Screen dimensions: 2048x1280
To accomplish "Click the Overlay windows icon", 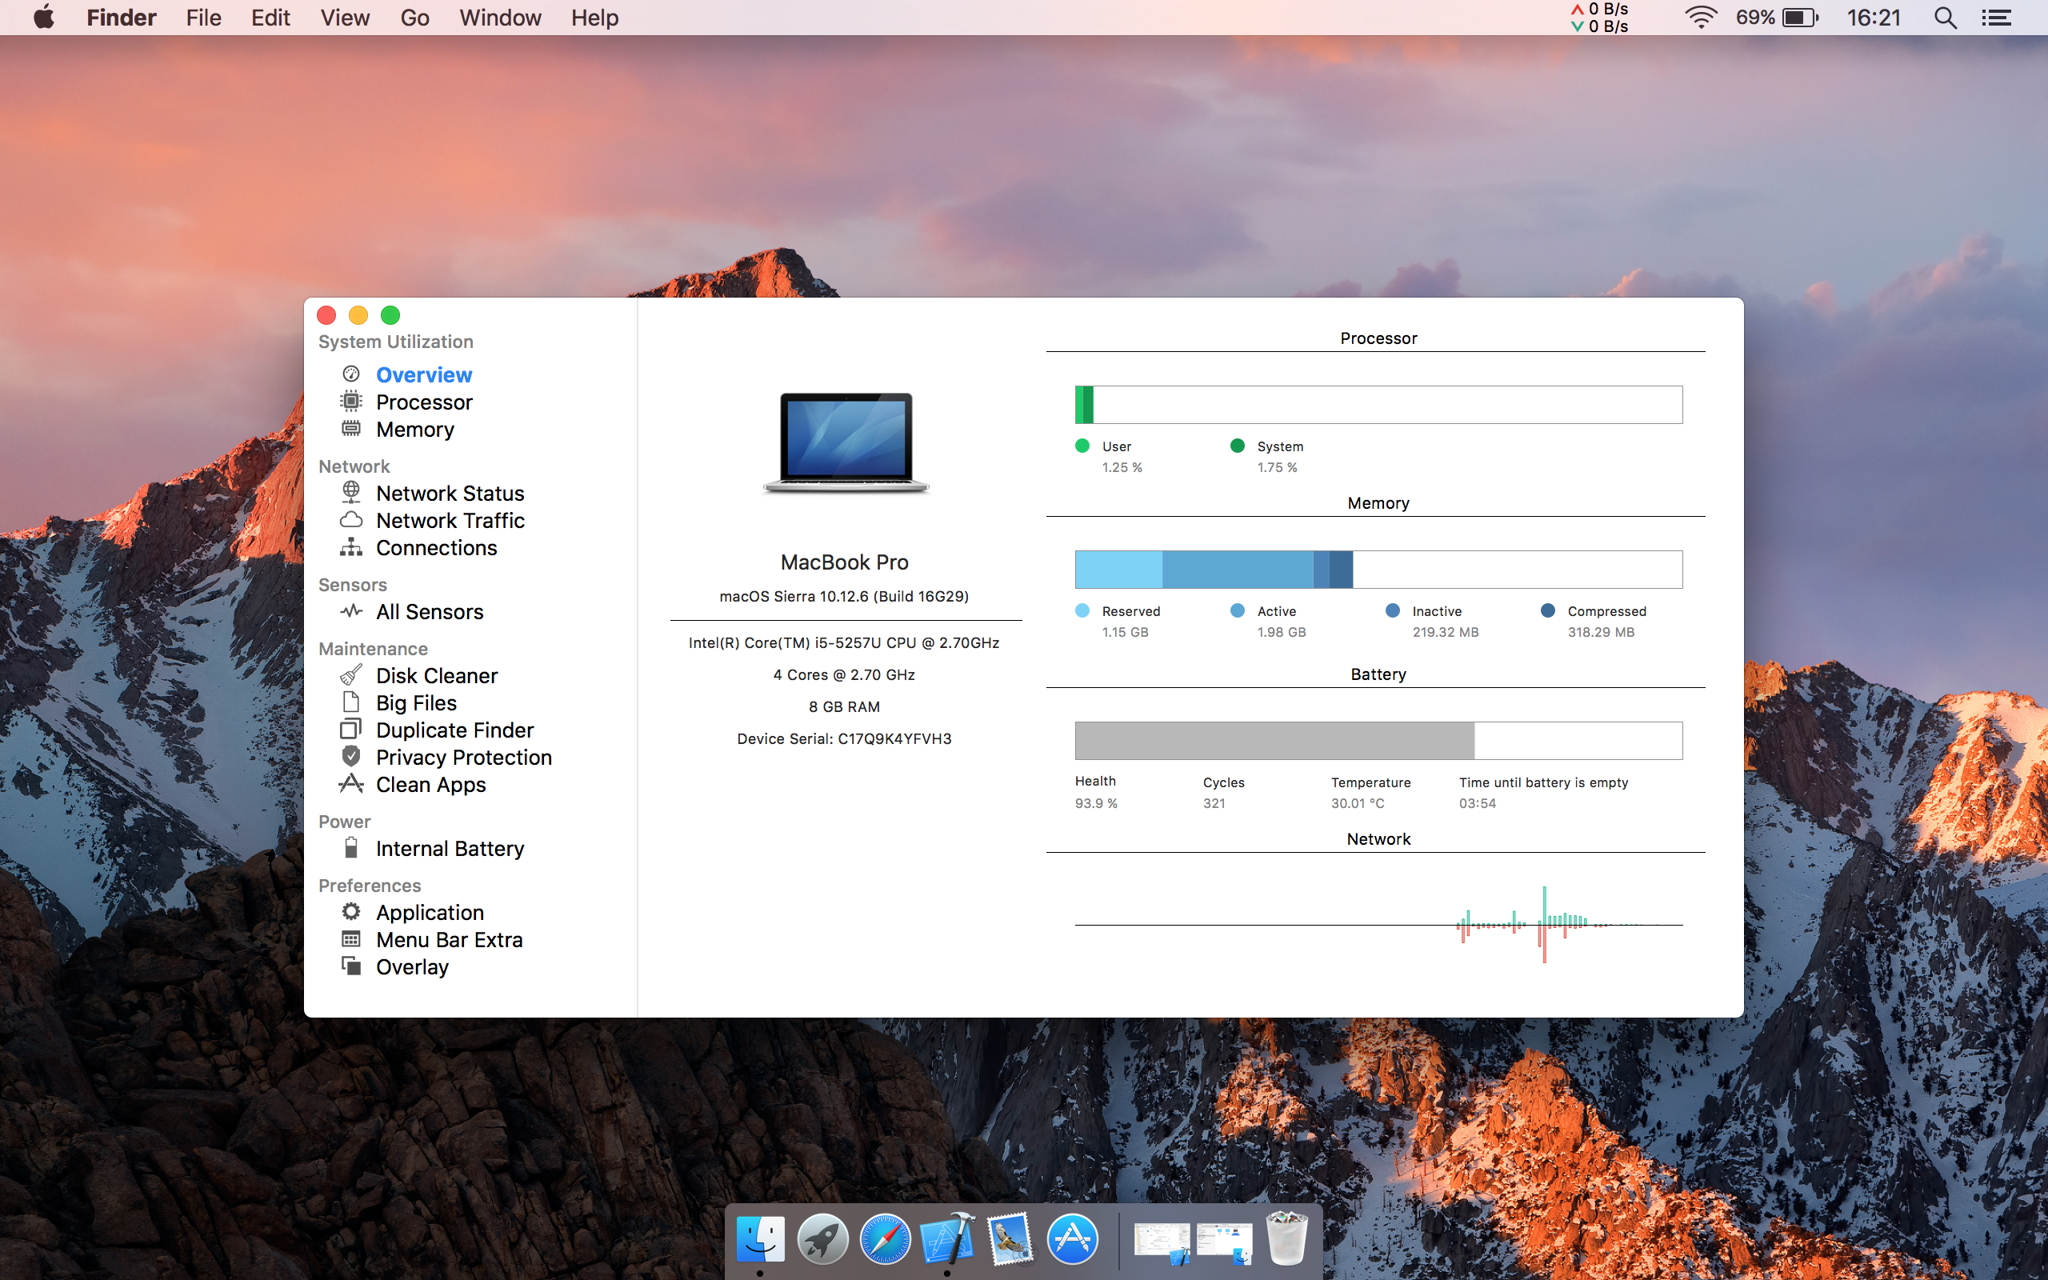I will [351, 966].
